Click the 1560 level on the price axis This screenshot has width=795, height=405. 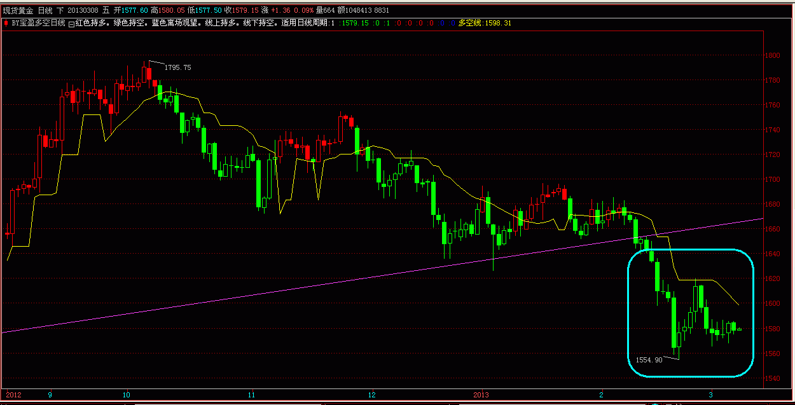coord(773,354)
